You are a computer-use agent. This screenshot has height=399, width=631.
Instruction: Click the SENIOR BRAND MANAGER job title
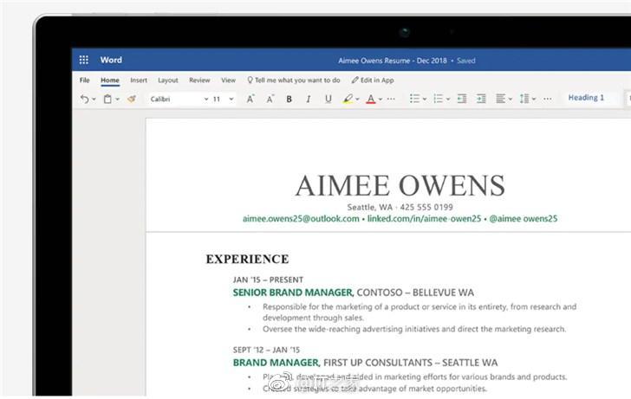tap(293, 293)
